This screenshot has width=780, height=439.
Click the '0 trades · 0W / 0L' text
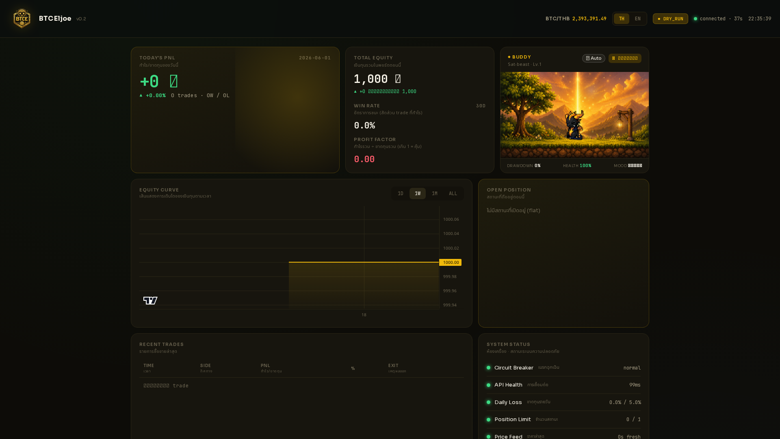click(200, 96)
